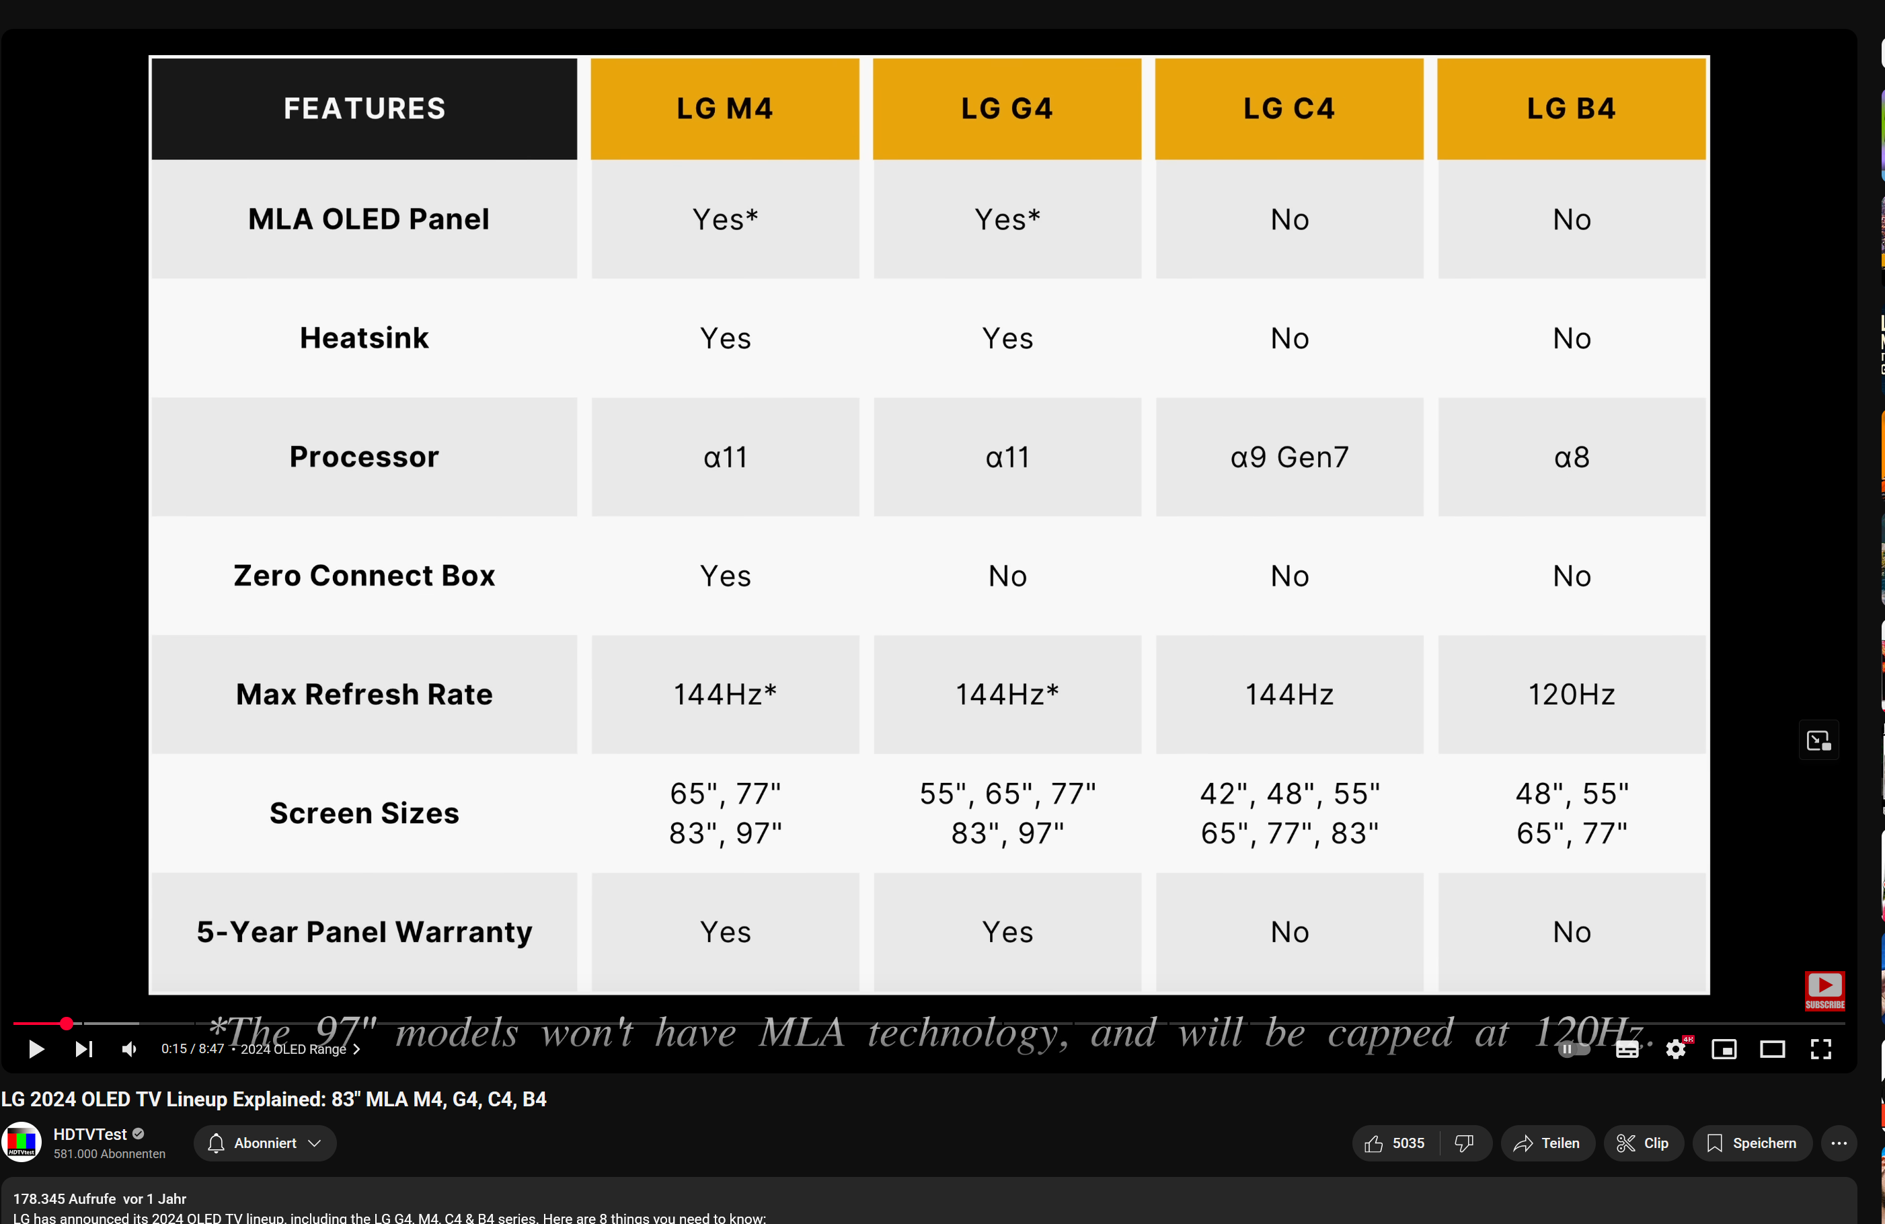Save video with the Speichern button
The width and height of the screenshot is (1885, 1224).
click(x=1751, y=1143)
